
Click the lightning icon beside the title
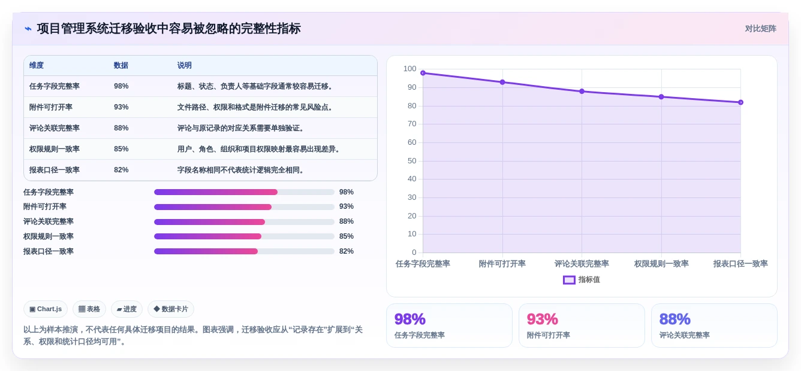coord(28,29)
